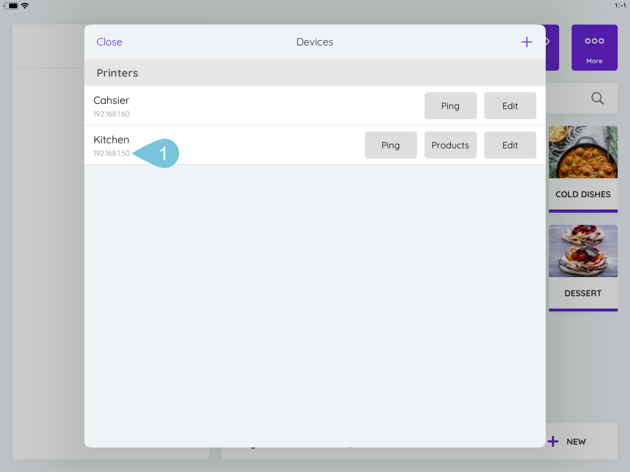The image size is (630, 472).
Task: Open Products for the Kitchen printer
Action: point(450,145)
